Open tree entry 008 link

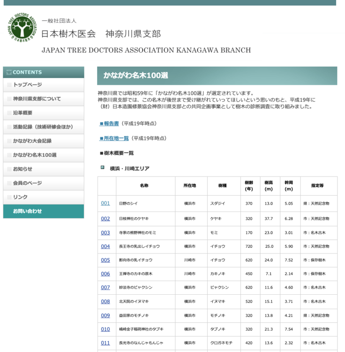105,301
